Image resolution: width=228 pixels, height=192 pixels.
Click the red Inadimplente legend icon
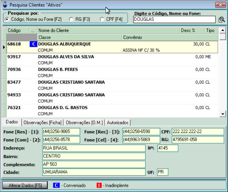pos(99,185)
